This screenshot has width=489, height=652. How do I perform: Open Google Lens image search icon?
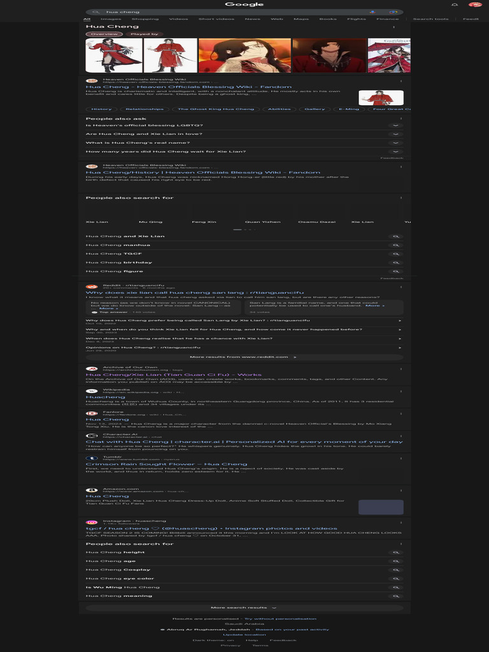pos(393,12)
